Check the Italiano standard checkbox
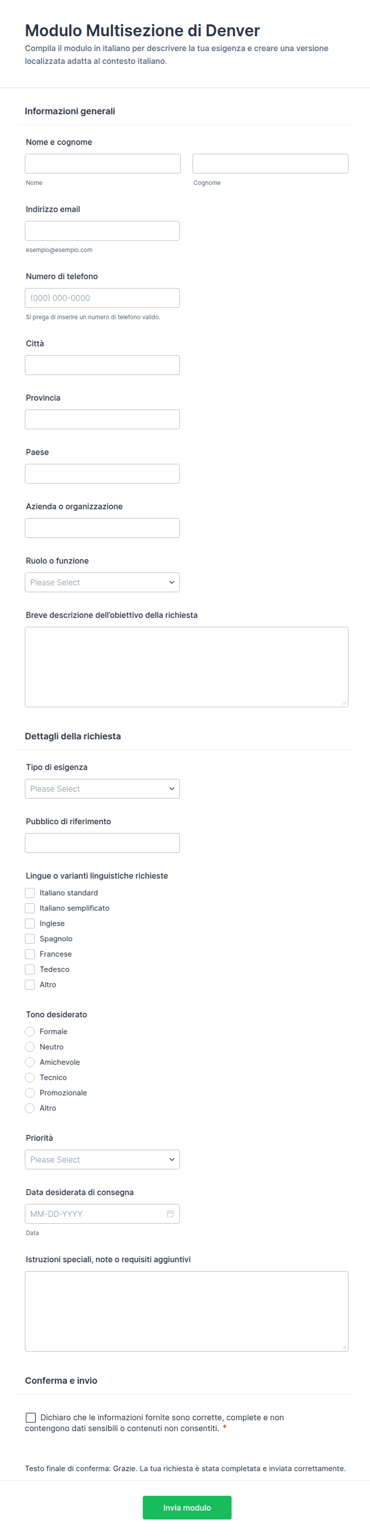 (30, 893)
